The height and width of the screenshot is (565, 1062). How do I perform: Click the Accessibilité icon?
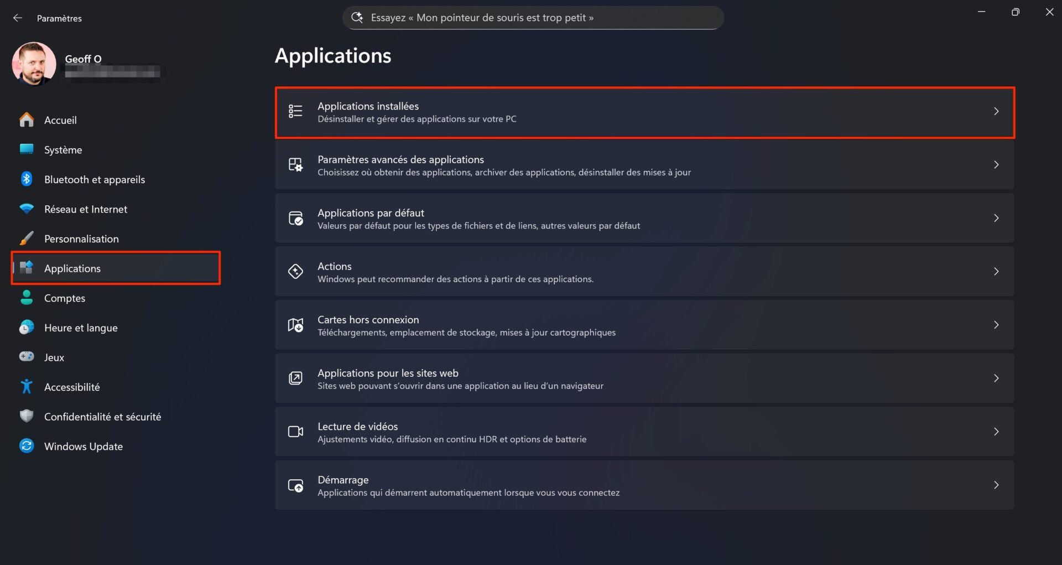click(x=27, y=386)
